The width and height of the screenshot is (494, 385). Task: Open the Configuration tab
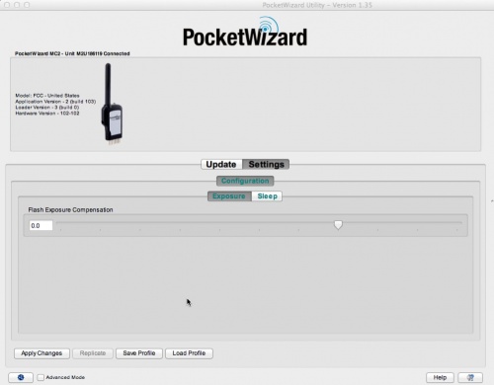tap(245, 181)
